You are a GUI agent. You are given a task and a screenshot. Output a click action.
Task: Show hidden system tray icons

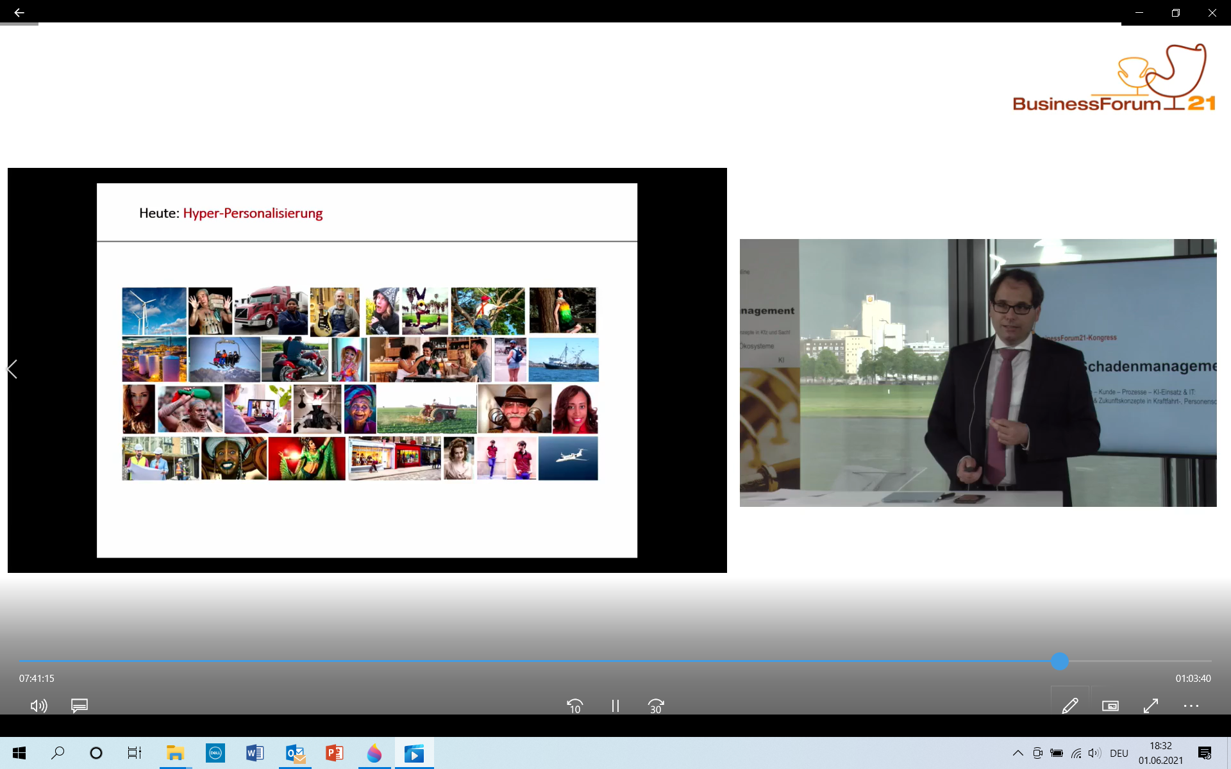click(1017, 753)
